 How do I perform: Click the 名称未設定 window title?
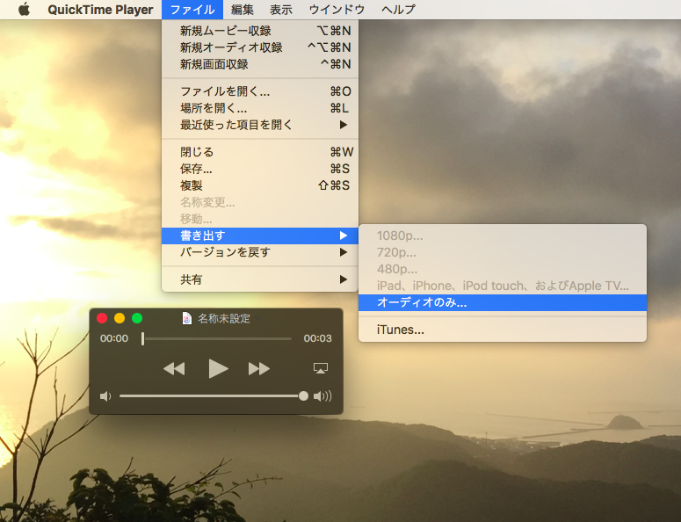click(224, 319)
